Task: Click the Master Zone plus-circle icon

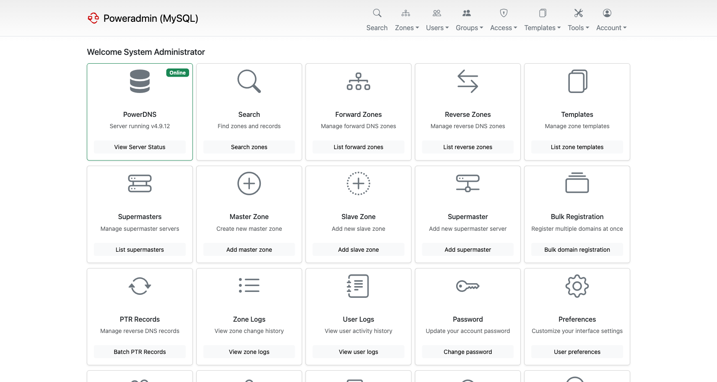Action: coord(249,183)
